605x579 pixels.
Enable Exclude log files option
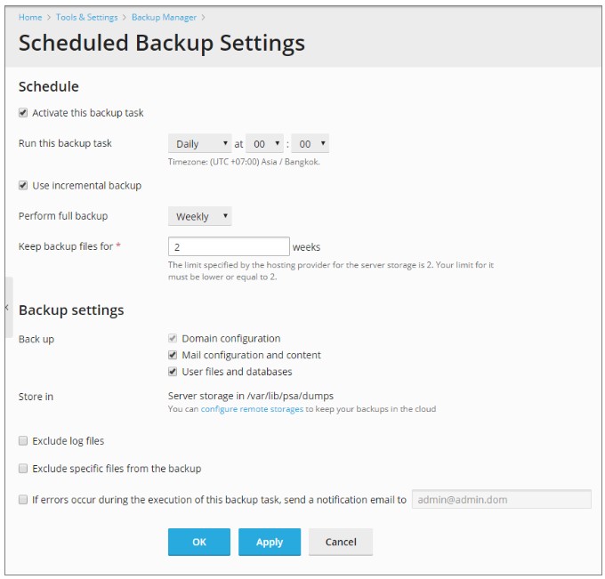[x=23, y=441]
